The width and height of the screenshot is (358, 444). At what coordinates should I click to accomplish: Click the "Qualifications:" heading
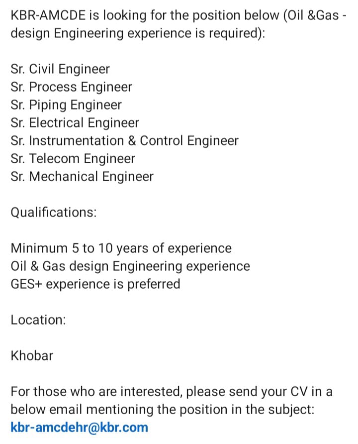pos(53,213)
